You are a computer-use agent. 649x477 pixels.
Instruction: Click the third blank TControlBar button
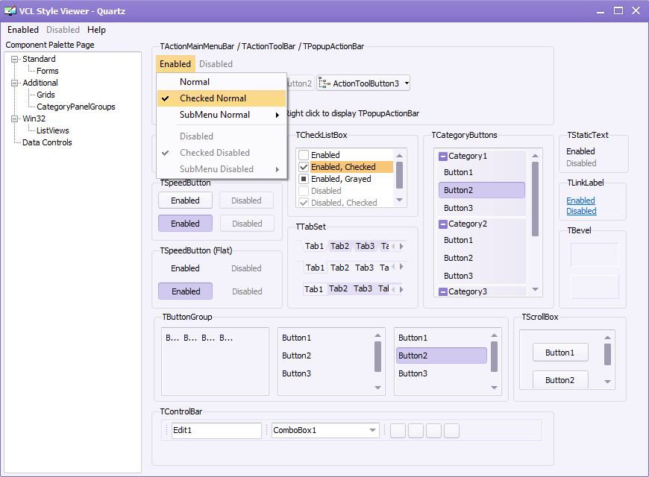[x=433, y=431]
